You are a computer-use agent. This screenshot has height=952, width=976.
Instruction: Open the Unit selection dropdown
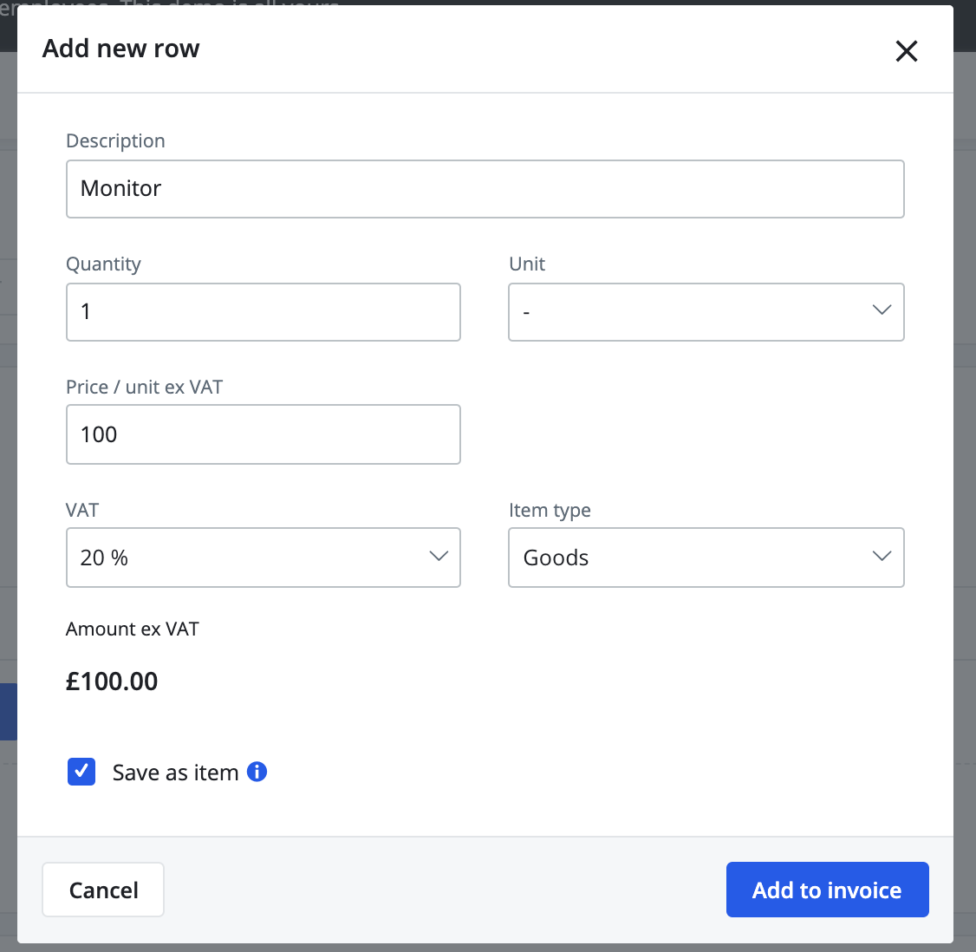tap(706, 312)
